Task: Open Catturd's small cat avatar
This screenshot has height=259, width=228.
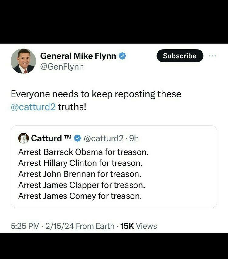Action: [x=23, y=138]
